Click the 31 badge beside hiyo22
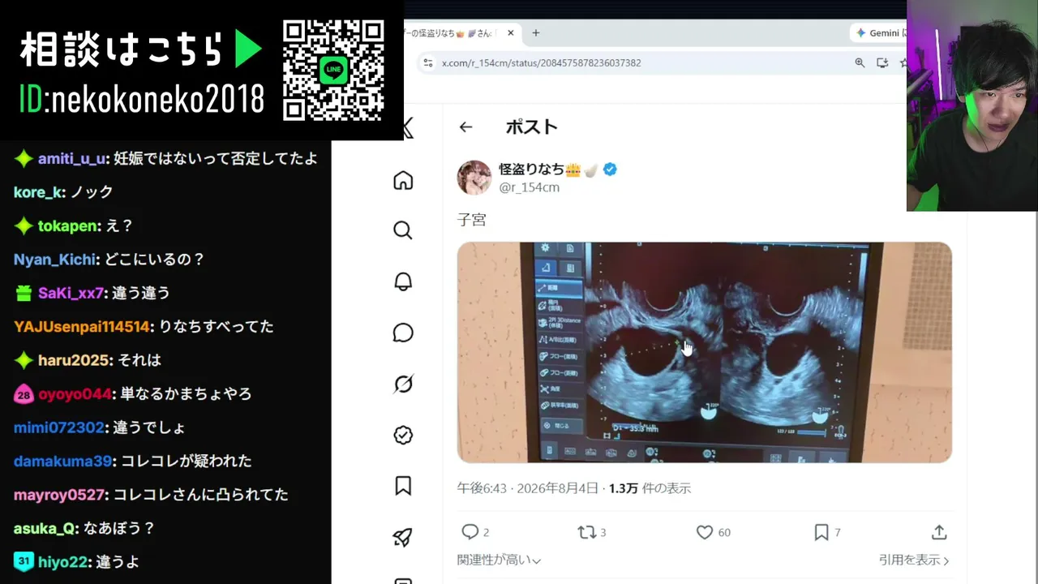 point(24,561)
